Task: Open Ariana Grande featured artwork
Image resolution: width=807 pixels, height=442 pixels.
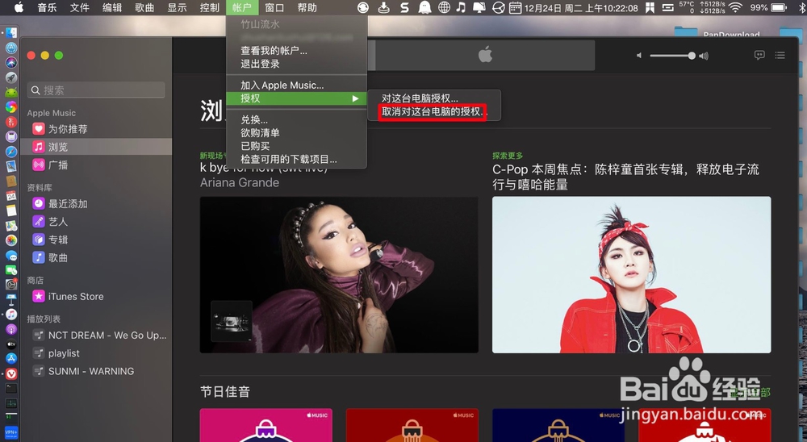Action: coord(339,274)
